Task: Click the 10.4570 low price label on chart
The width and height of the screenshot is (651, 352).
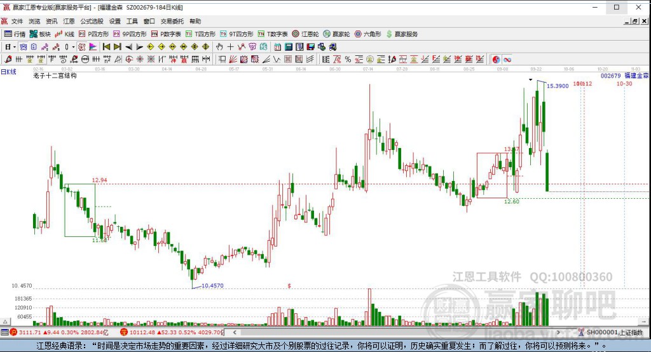Action: 212,285
